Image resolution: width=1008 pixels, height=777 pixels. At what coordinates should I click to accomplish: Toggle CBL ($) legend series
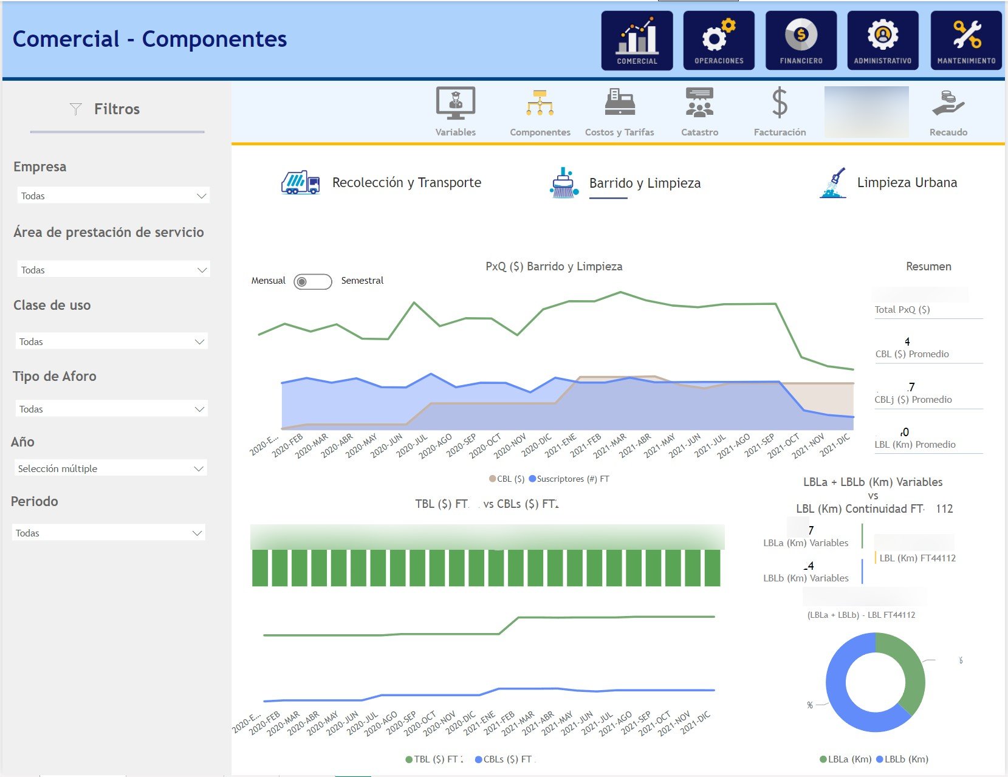[507, 479]
